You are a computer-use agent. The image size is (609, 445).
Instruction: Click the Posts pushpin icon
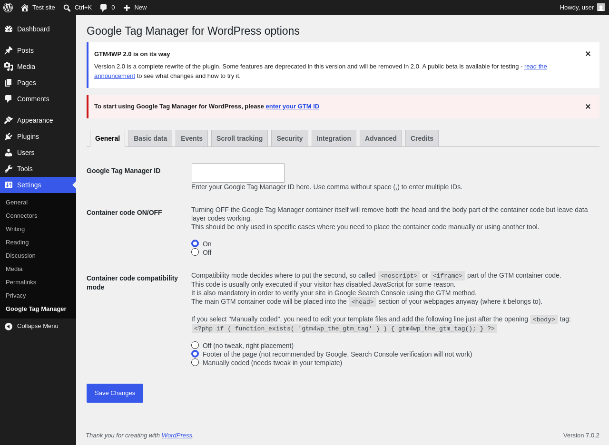point(9,50)
